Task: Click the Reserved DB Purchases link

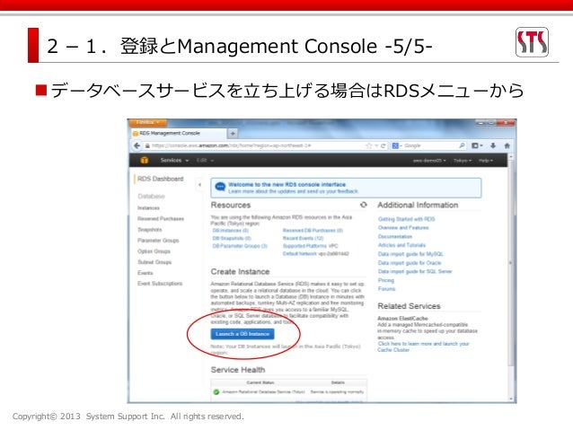Action: [x=313, y=231]
